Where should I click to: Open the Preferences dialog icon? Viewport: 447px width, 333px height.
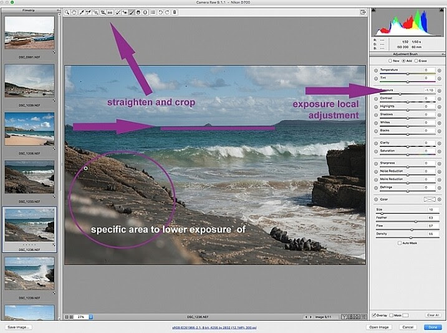click(153, 12)
